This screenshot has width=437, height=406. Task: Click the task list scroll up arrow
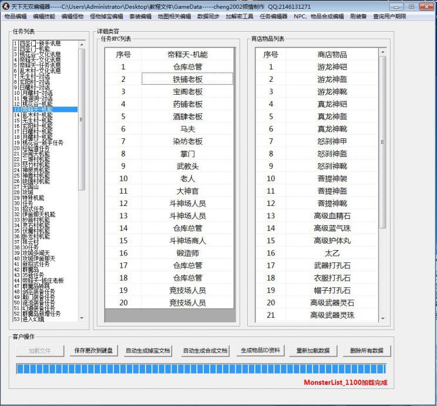[82, 44]
